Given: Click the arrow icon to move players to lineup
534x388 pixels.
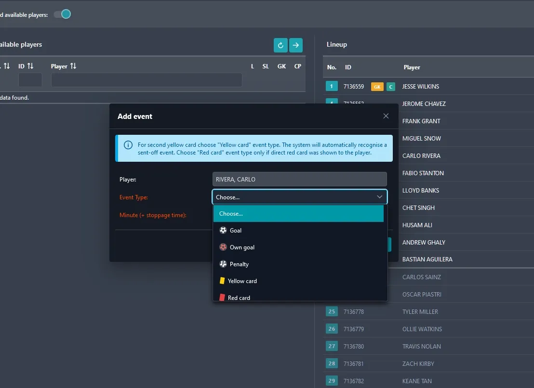Looking at the screenshot, I should click(x=296, y=45).
